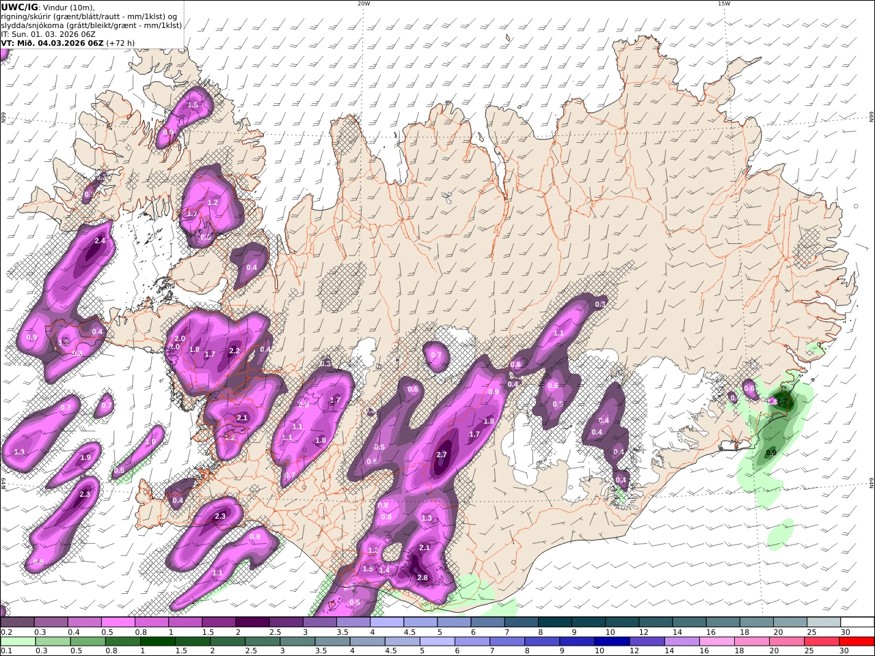Click the 2.4 snowfall value off the west coast

coord(100,241)
